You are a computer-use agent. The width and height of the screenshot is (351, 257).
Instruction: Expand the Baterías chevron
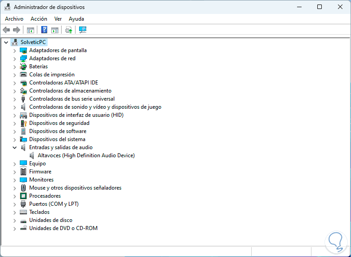pyautogui.click(x=14, y=67)
